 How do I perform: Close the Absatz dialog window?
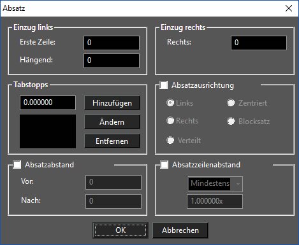tap(289, 8)
